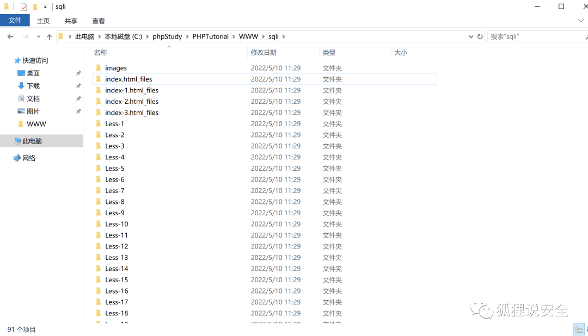
Task: Select phpStudy in the address breadcrumb
Action: 167,36
